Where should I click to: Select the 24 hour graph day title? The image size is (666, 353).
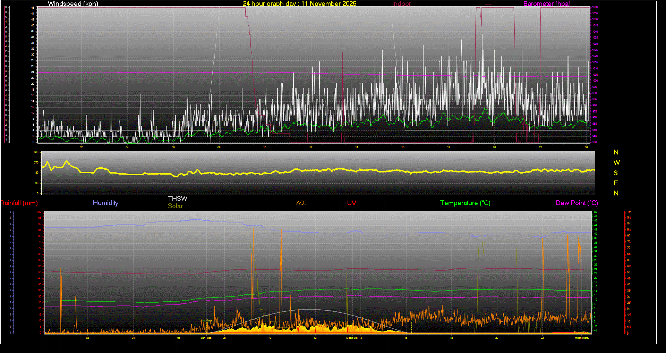click(x=299, y=4)
